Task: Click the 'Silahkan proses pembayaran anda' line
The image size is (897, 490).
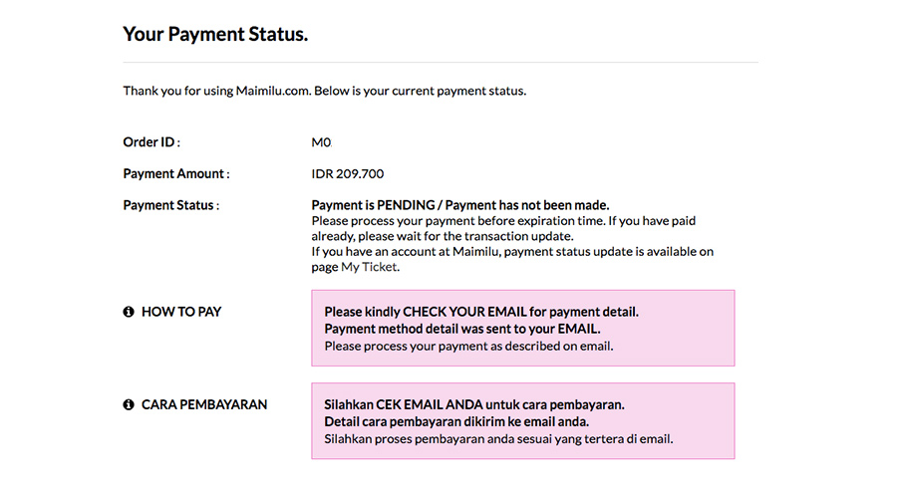Action: point(498,438)
